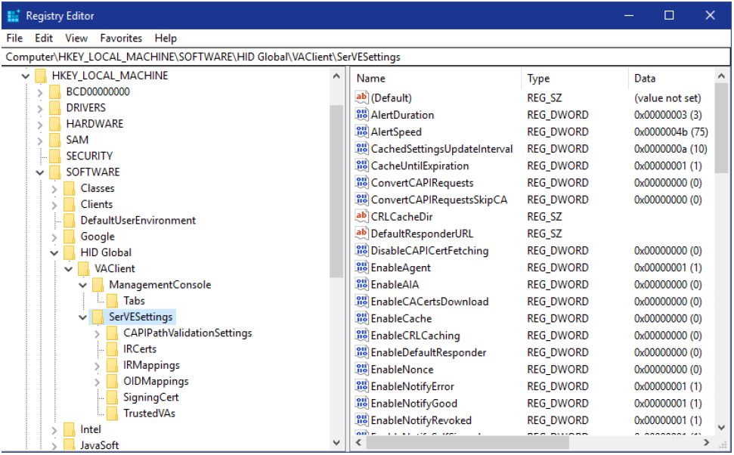Image resolution: width=734 pixels, height=455 pixels.
Task: Click the REG_DWORD icon beside EnableNonce
Action: coord(361,369)
